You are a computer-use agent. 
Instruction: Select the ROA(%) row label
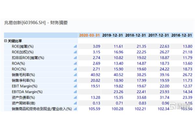[19, 63]
